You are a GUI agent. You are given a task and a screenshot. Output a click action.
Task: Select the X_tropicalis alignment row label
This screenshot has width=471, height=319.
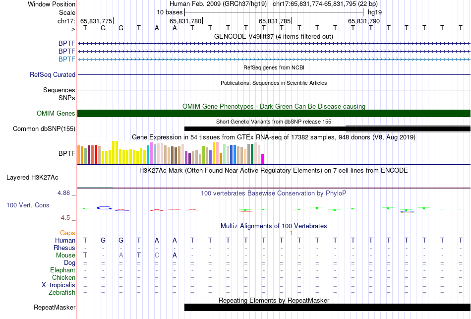point(59,285)
